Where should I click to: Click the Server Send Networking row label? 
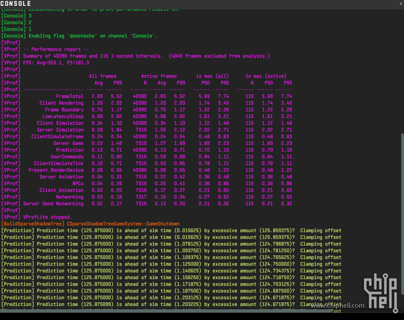53,204
